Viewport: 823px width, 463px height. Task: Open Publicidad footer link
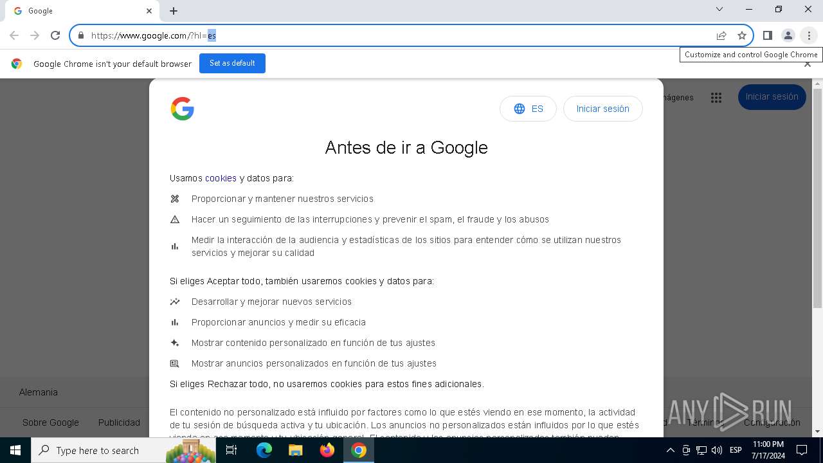coord(119,422)
